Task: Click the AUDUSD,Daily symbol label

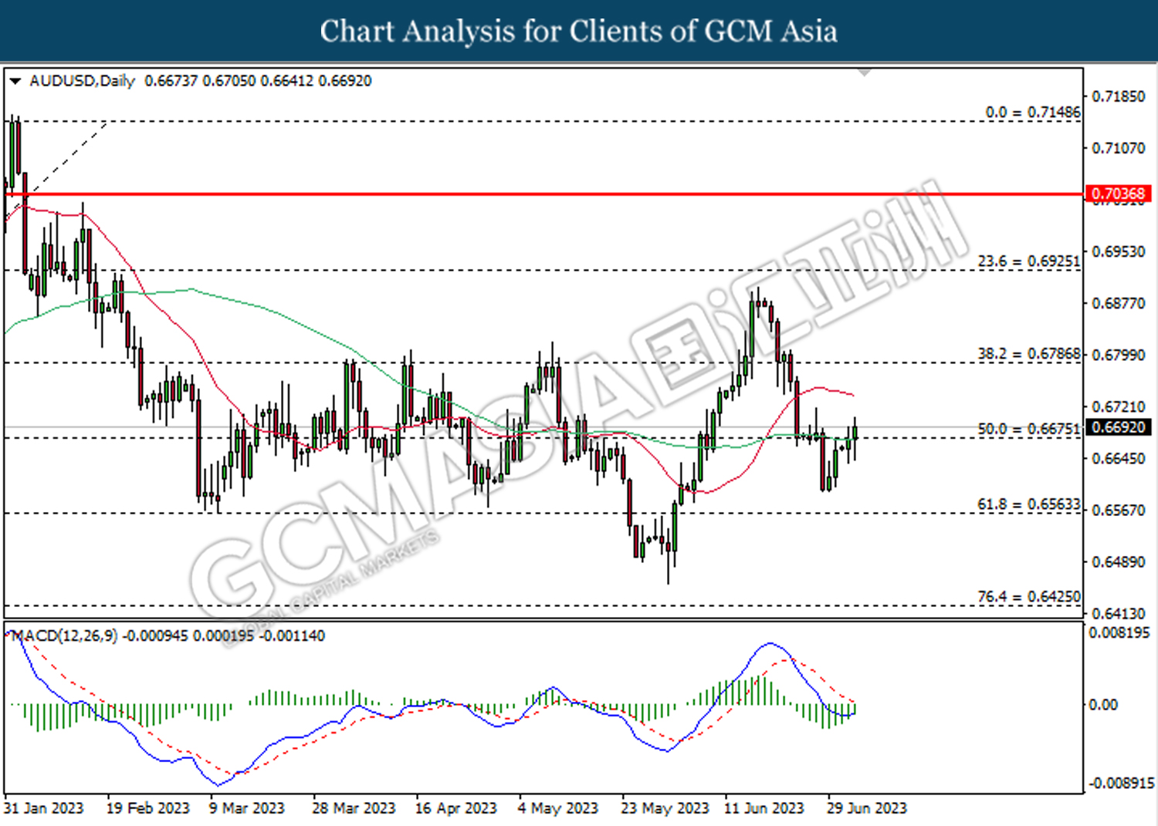Action: pyautogui.click(x=82, y=81)
